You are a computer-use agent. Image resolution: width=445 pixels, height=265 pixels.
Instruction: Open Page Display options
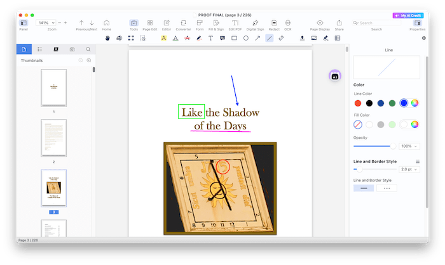coord(320,25)
